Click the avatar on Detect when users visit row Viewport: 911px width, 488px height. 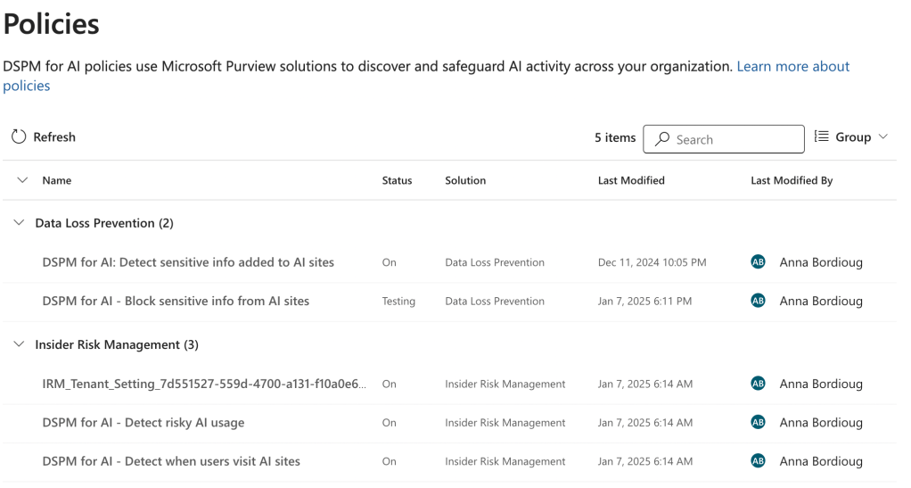(759, 461)
